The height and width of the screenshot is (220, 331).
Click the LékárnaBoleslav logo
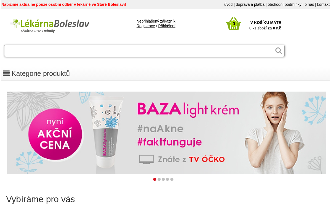click(50, 26)
